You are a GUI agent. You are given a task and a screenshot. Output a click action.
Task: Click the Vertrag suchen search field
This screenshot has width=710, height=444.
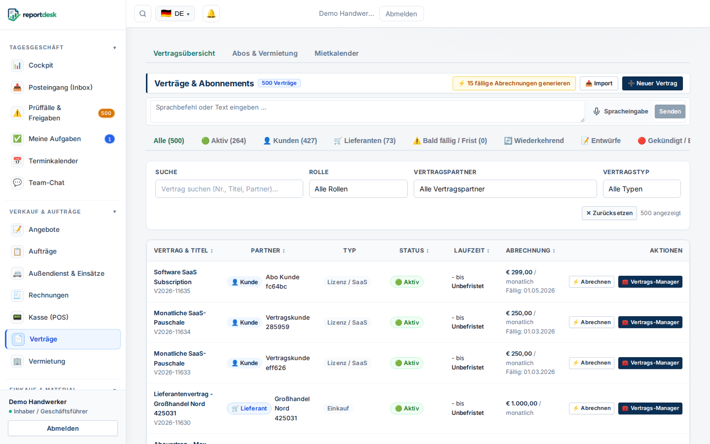click(229, 189)
